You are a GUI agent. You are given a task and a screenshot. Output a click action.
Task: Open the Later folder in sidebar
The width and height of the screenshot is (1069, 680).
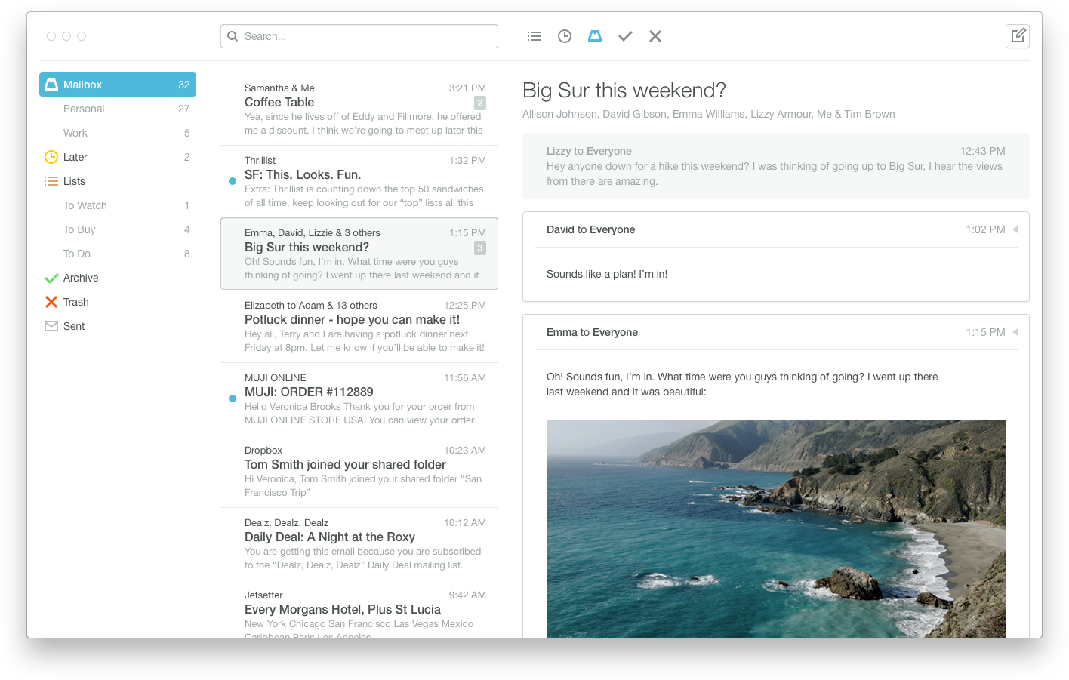coord(75,157)
